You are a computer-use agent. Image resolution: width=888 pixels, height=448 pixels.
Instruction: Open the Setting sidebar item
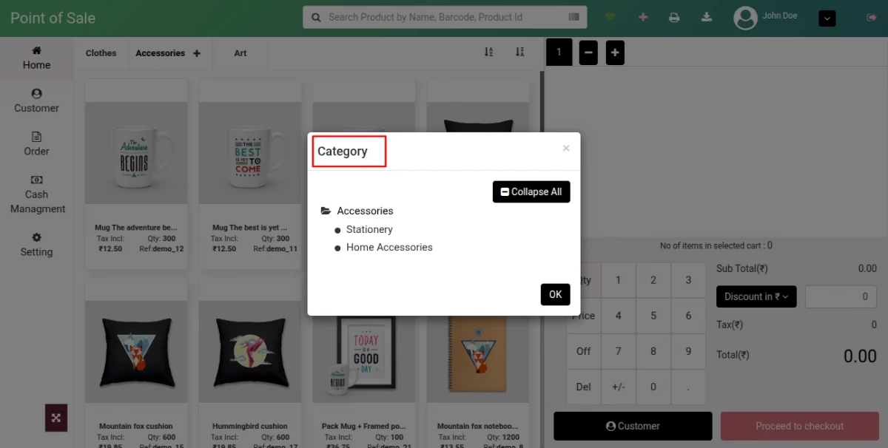pyautogui.click(x=36, y=244)
